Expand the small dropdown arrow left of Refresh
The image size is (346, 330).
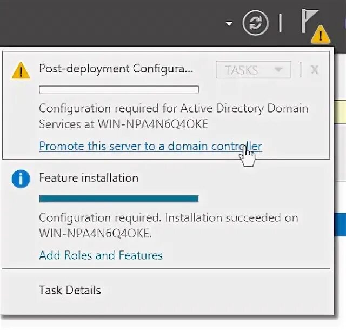tap(229, 23)
